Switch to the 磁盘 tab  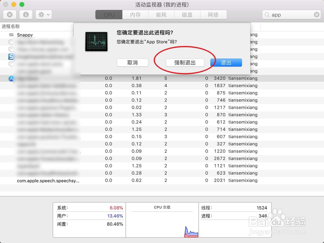(187, 15)
